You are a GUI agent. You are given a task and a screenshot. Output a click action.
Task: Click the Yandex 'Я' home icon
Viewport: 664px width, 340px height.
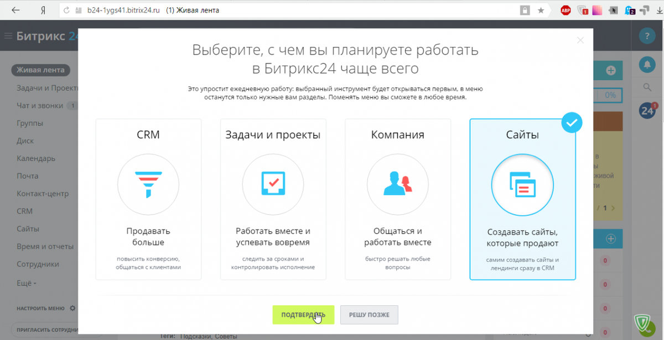point(43,10)
